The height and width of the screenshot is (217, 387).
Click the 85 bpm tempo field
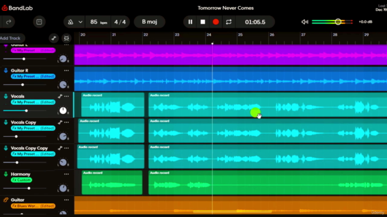coord(98,22)
